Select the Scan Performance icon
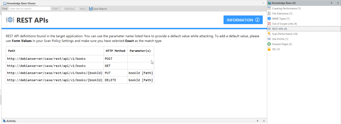This screenshot has height=124, width=341. [269, 34]
